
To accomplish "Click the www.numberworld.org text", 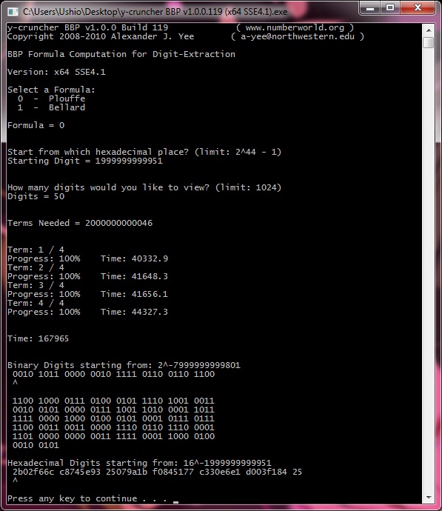I will pyautogui.click(x=295, y=27).
